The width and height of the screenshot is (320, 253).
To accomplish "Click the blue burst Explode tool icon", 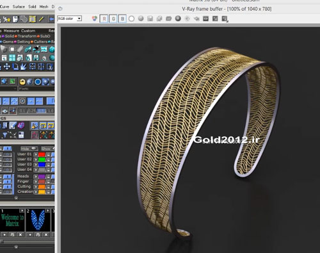I will click(24, 67).
